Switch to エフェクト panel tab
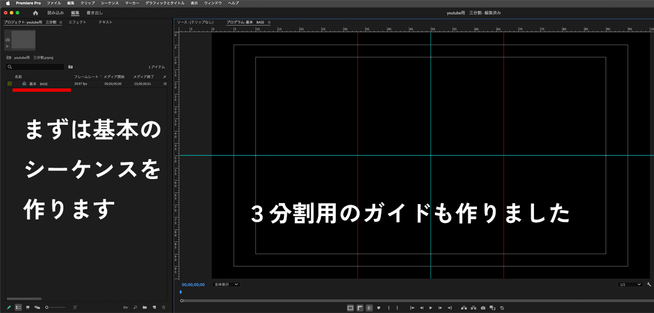Image resolution: width=654 pixels, height=313 pixels. click(x=78, y=22)
